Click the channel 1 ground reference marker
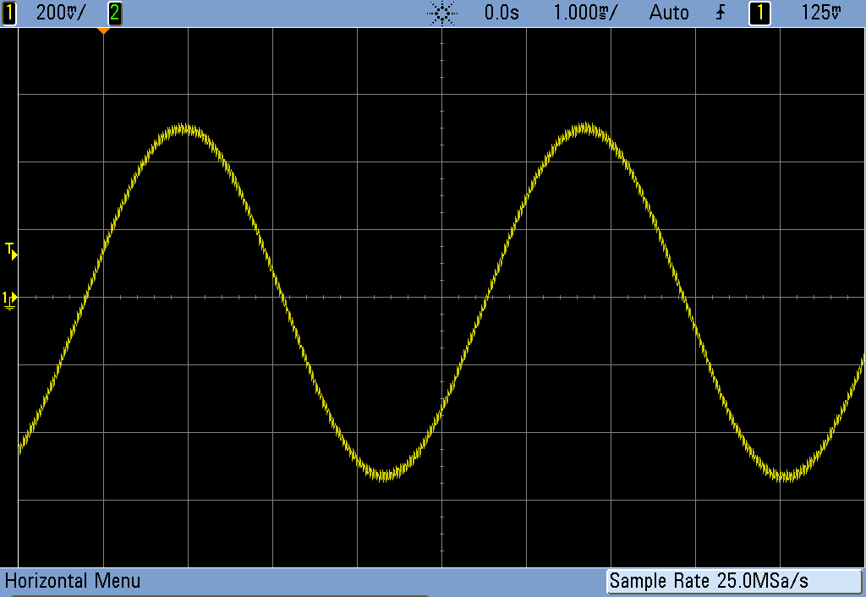Image resolution: width=866 pixels, height=597 pixels. [x=9, y=298]
